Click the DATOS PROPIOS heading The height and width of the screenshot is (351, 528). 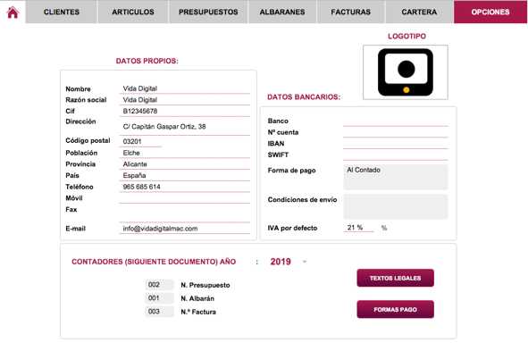[147, 61]
